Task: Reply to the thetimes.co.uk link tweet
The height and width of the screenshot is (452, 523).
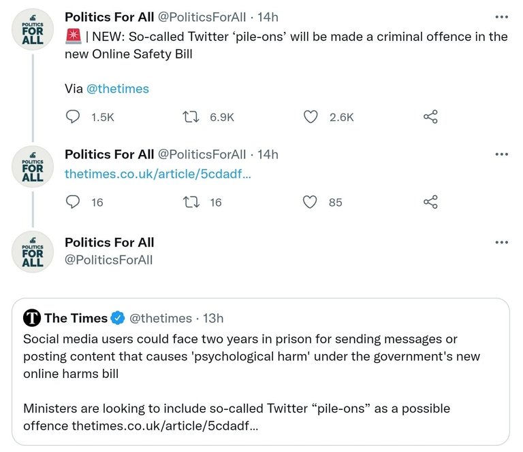Action: pos(73,202)
